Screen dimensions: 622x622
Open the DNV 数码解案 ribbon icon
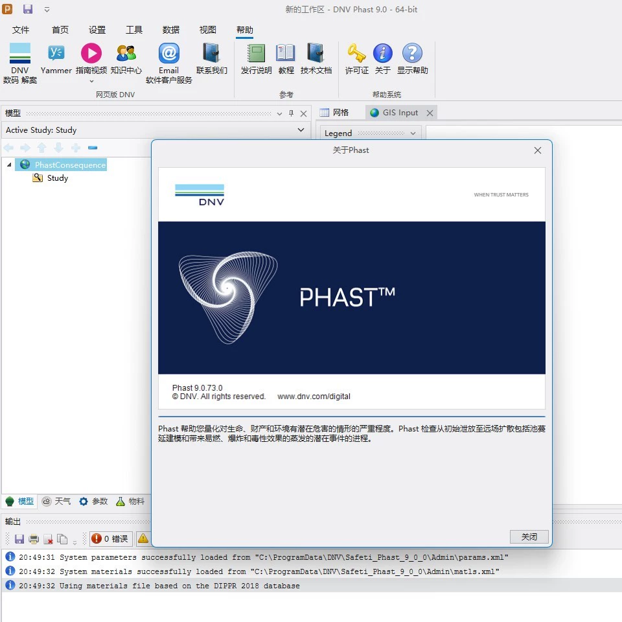click(x=20, y=63)
